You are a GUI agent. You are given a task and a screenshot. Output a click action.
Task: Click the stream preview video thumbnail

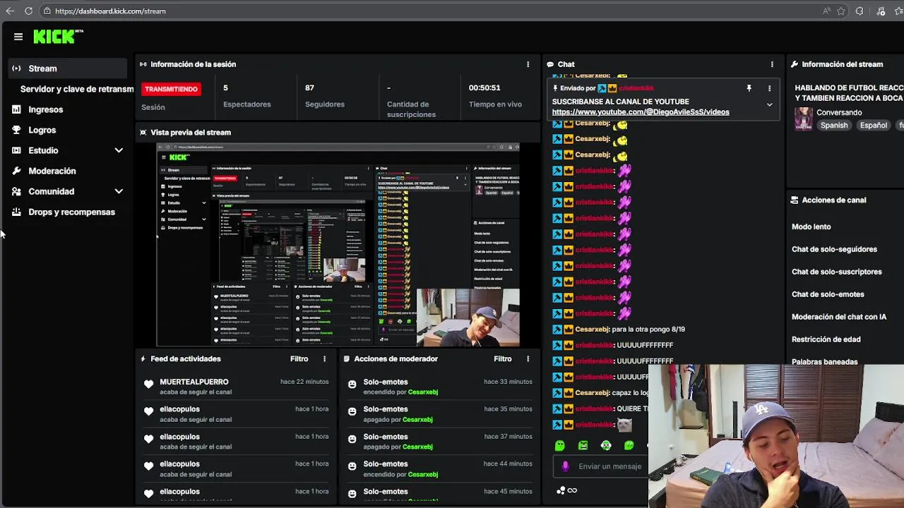point(338,245)
